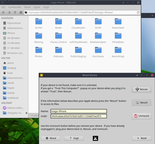This screenshot has width=155, height=144.
Task: Open the Nézet menu
Action: pos(27,7)
